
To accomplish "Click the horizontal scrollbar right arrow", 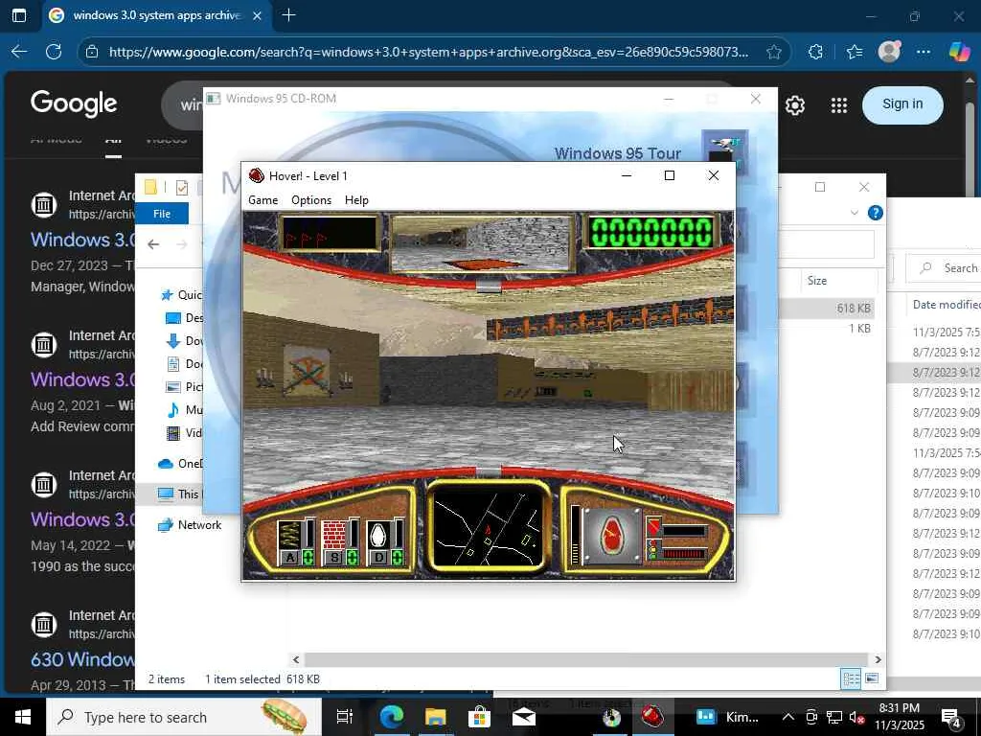I will (x=878, y=659).
